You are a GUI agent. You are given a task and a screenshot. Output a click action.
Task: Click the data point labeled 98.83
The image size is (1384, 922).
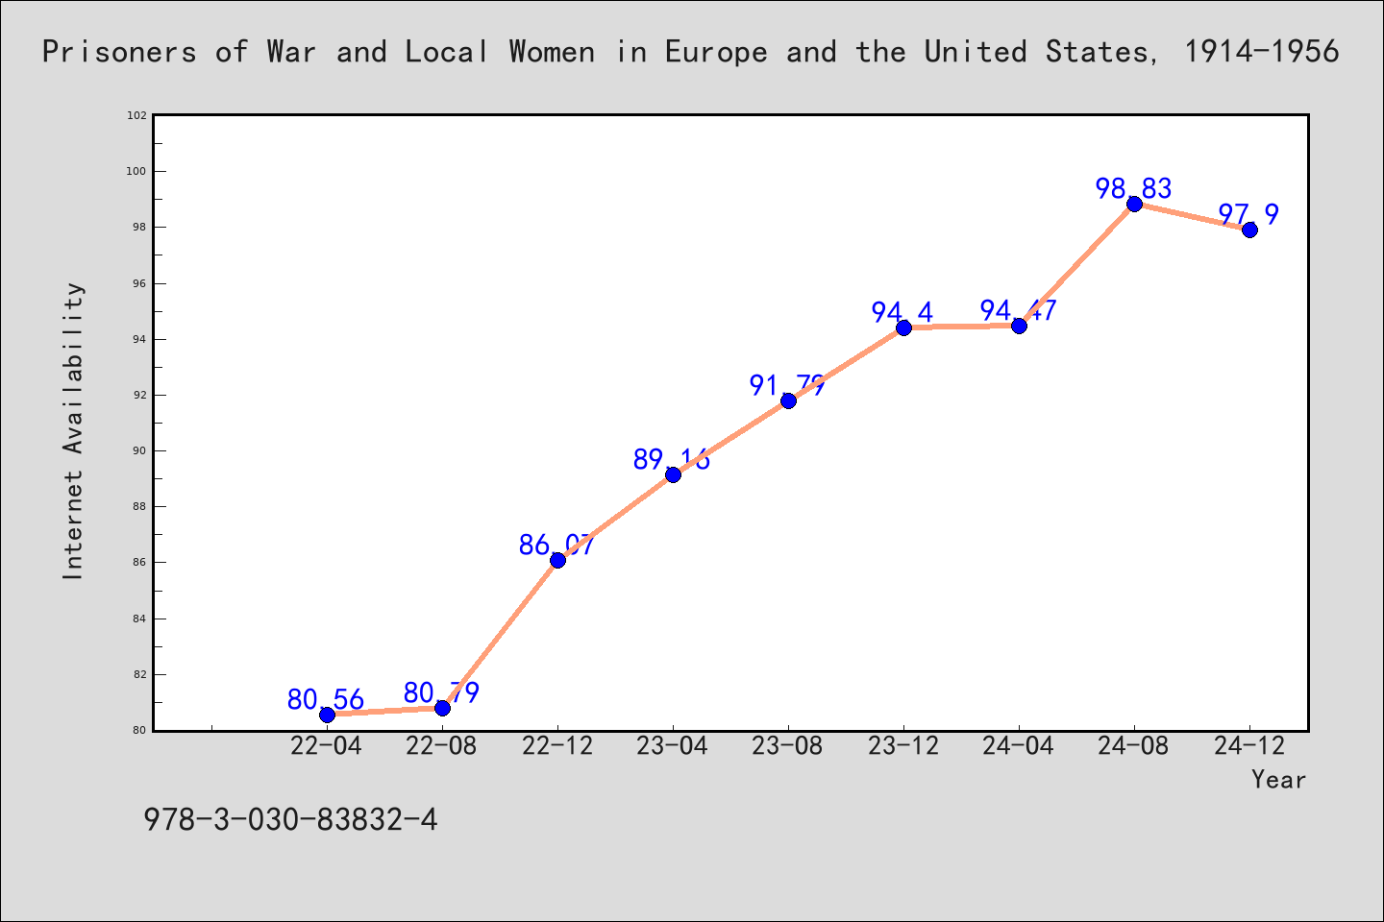[1134, 204]
